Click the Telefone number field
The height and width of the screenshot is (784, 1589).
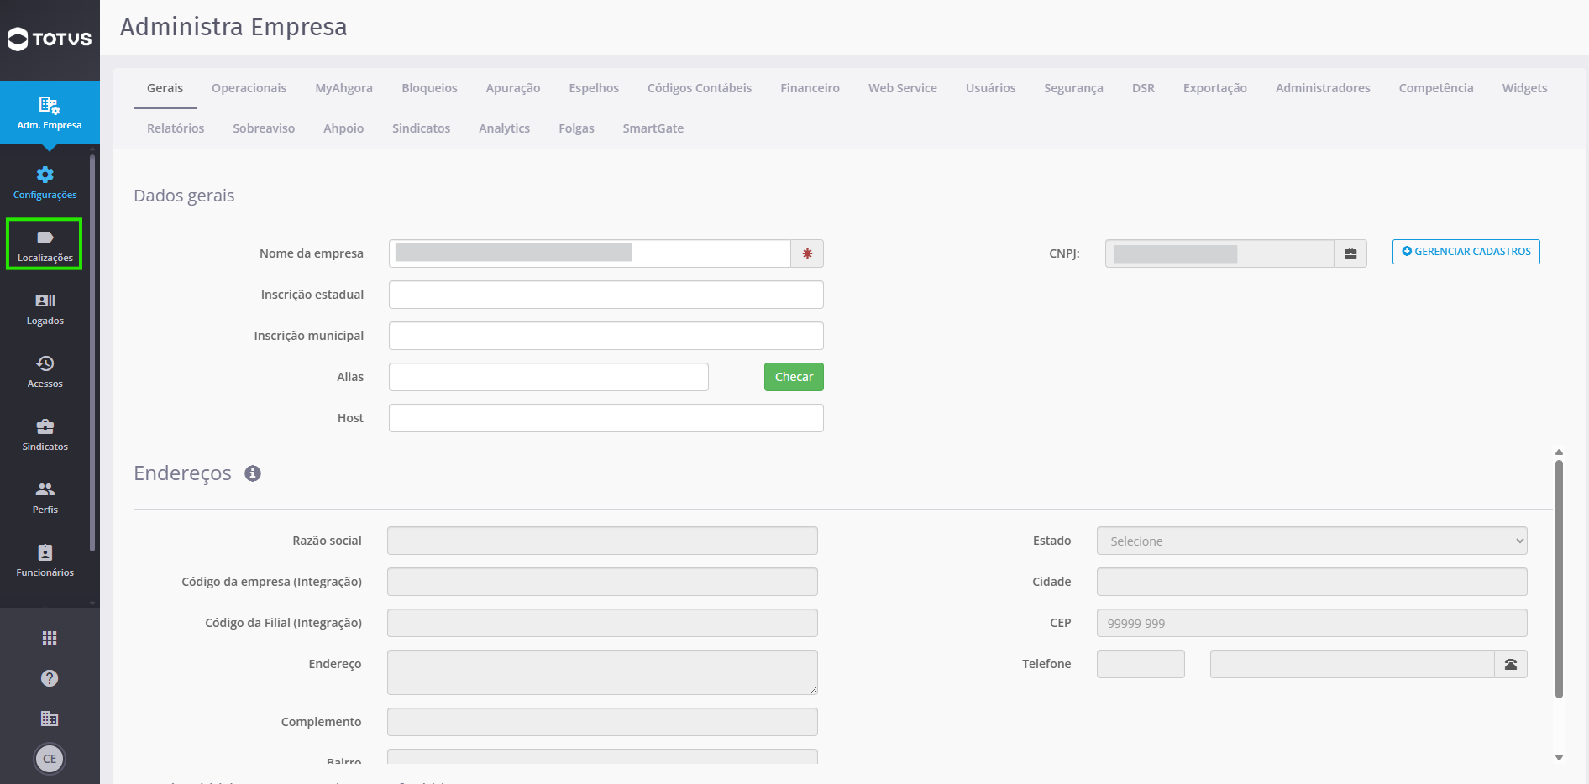coord(1352,664)
